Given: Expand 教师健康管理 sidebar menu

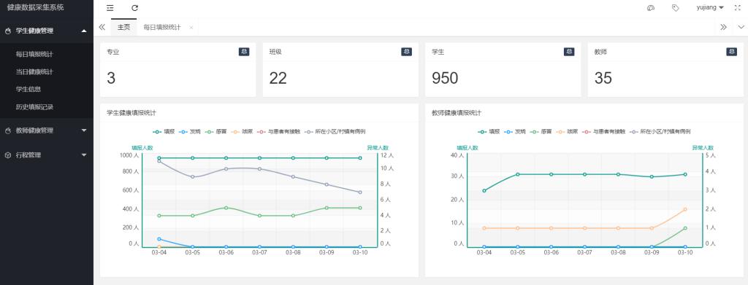Looking at the screenshot, I should (47, 130).
